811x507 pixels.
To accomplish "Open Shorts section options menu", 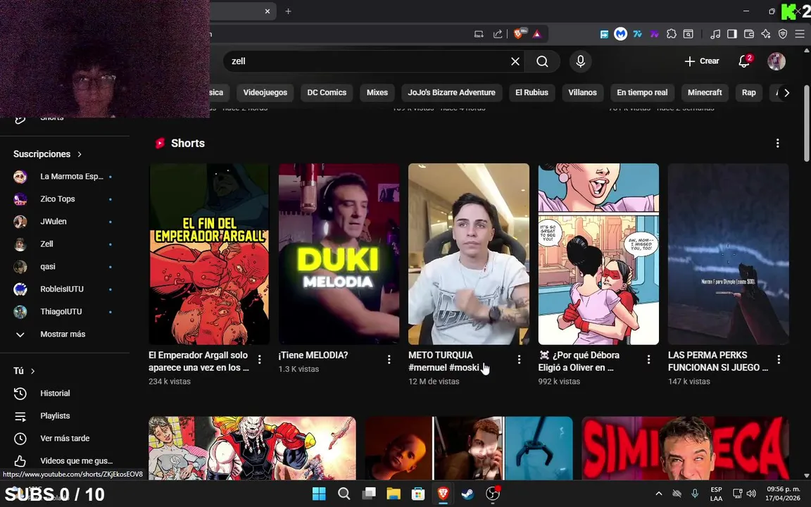I will pyautogui.click(x=777, y=144).
